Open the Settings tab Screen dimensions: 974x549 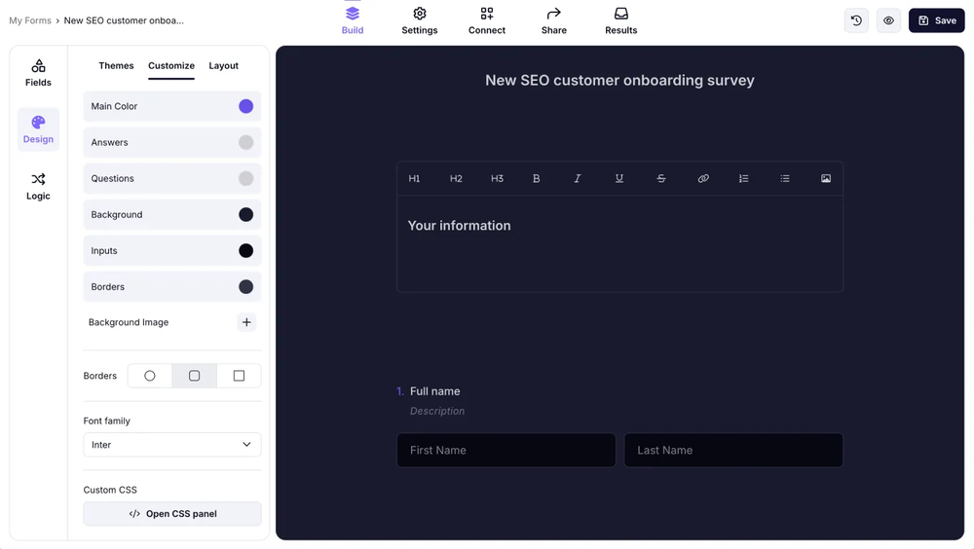419,20
